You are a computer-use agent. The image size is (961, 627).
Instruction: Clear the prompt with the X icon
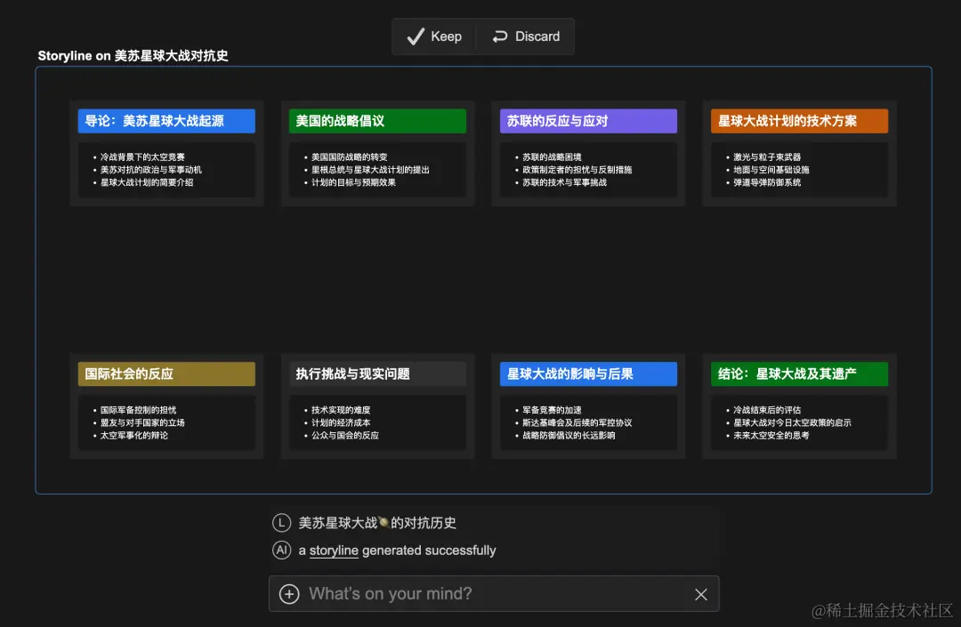tap(701, 594)
